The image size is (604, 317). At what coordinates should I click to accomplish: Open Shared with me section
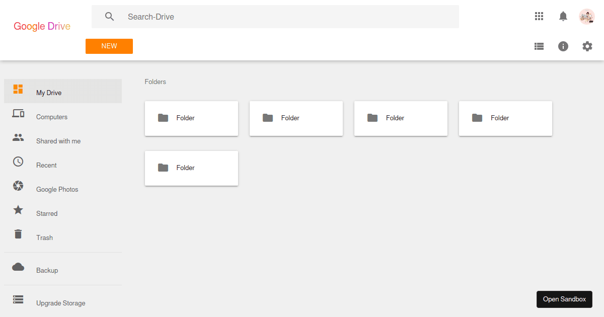click(58, 141)
